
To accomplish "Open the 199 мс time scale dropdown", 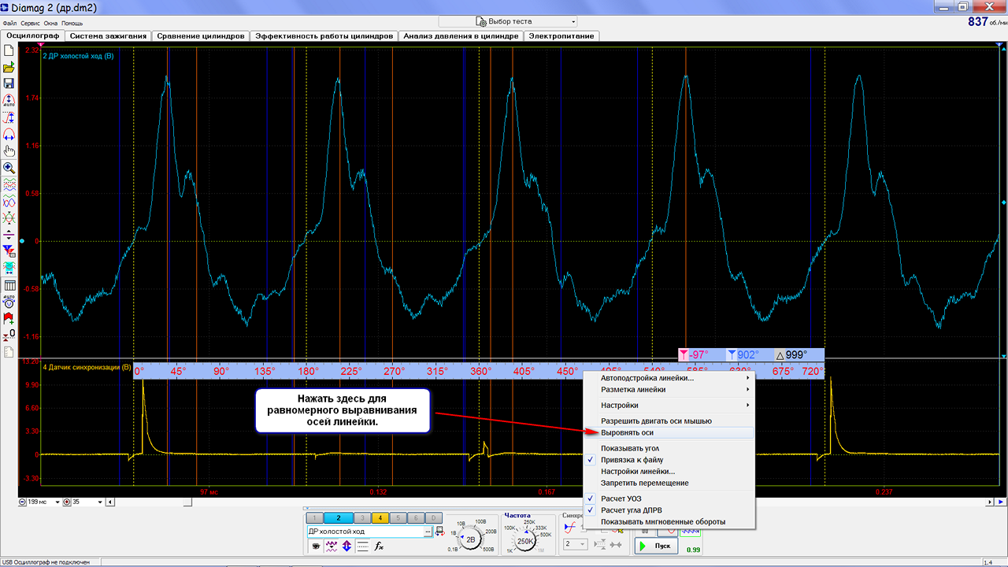I will coord(57,502).
